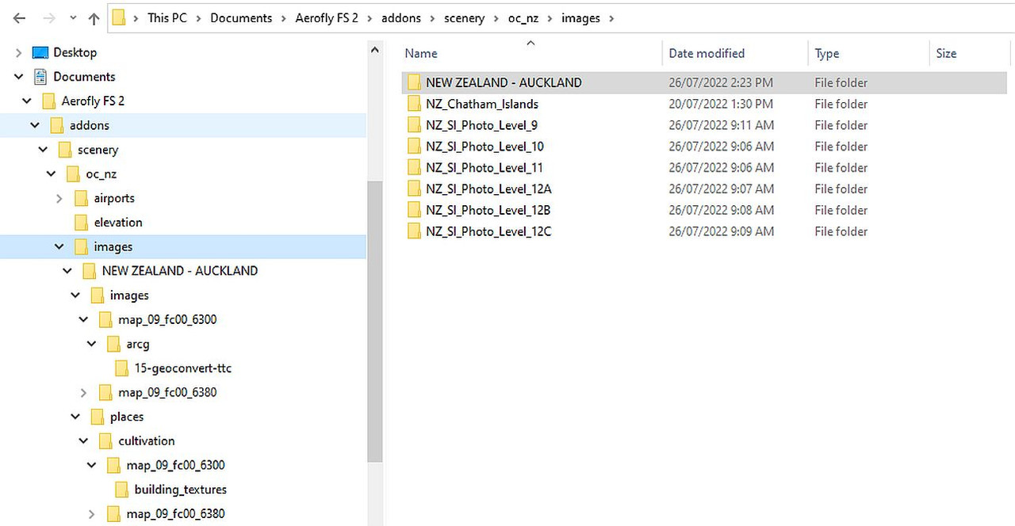
Task: Open chevron after 'images' breadcrumb
Action: [611, 18]
